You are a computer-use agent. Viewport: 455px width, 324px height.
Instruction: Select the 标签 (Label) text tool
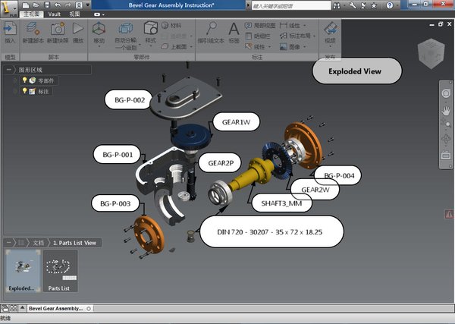click(x=234, y=30)
